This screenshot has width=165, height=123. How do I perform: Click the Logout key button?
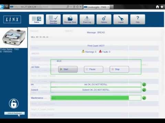[x=121, y=19]
